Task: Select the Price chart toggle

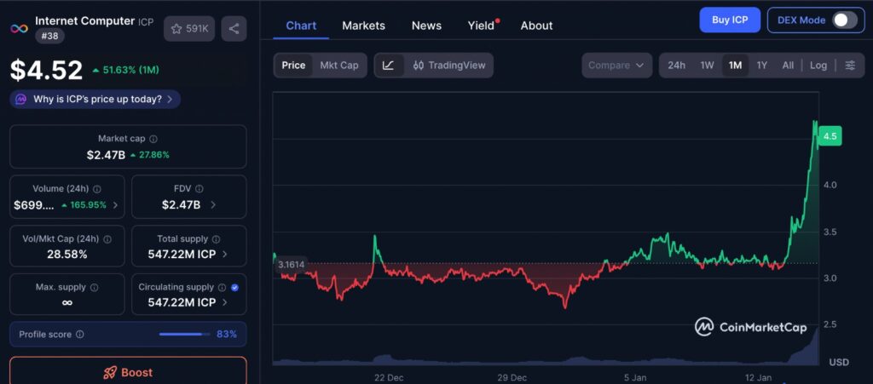Action: 293,66
